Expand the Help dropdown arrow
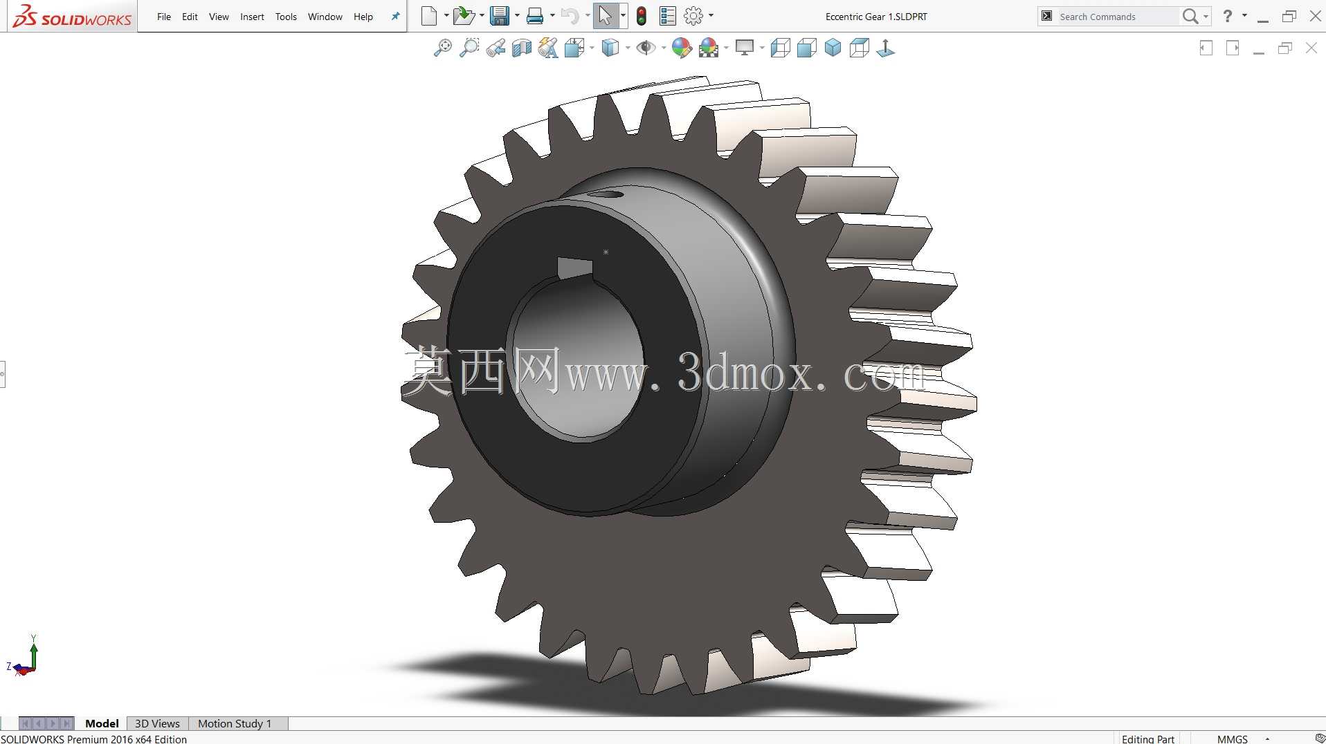 tap(1244, 15)
